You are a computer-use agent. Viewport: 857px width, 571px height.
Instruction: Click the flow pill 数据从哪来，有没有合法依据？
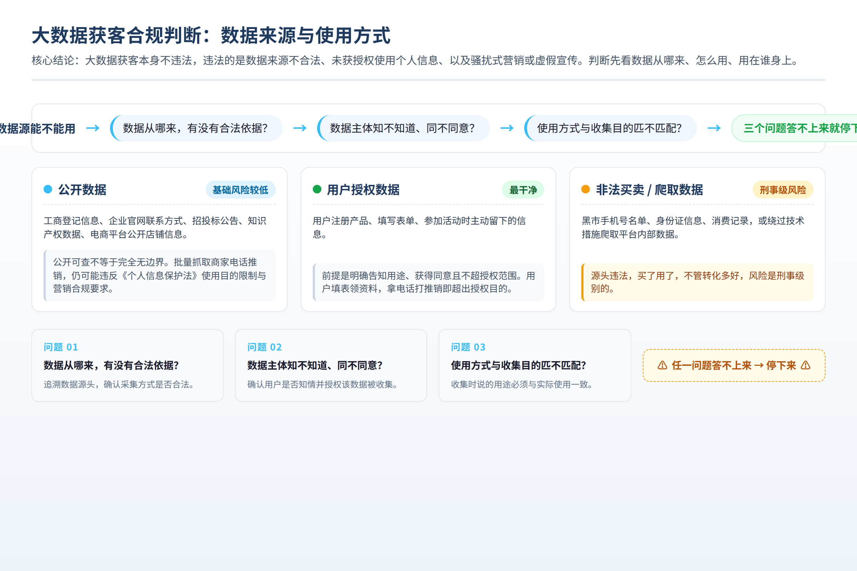(196, 128)
